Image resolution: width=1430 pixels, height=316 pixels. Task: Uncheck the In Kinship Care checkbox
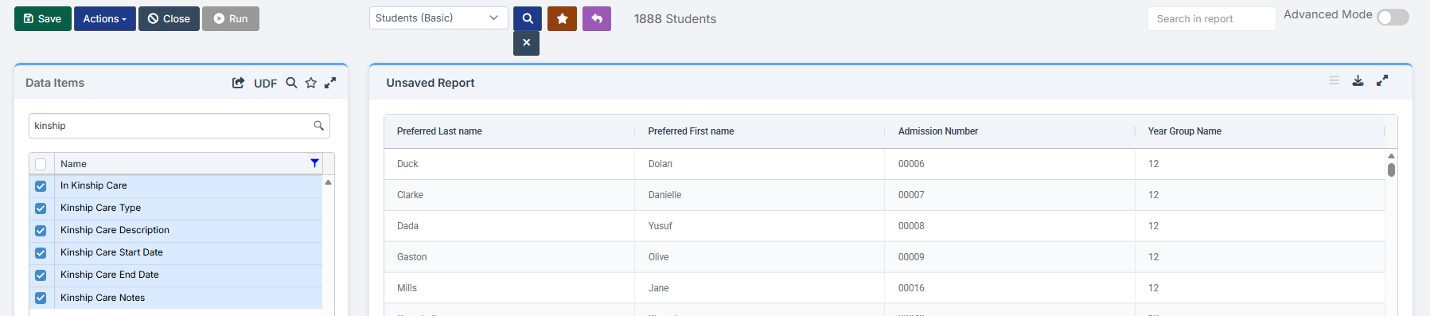tap(41, 186)
